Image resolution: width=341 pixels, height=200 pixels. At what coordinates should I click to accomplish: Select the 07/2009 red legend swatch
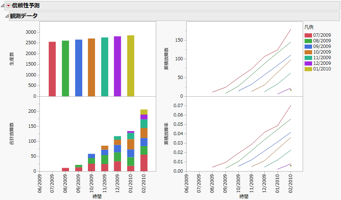[x=308, y=35]
